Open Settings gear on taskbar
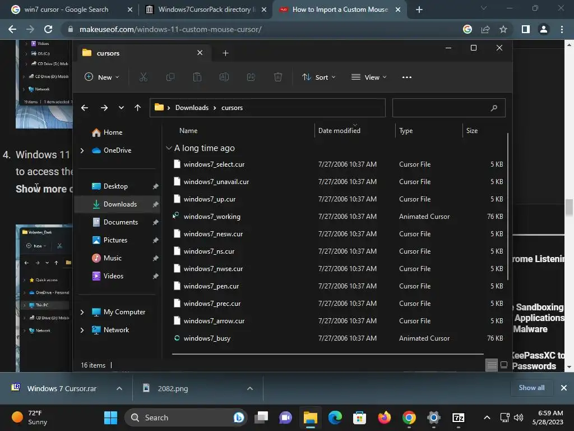The height and width of the screenshot is (431, 574). click(433, 418)
